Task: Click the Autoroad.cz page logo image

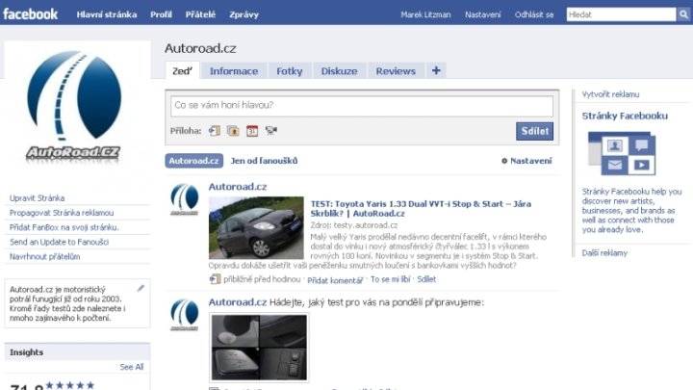Action: pyautogui.click(x=74, y=108)
